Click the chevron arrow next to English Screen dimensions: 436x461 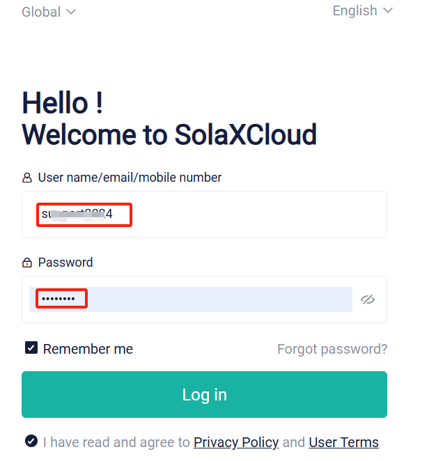pos(388,10)
